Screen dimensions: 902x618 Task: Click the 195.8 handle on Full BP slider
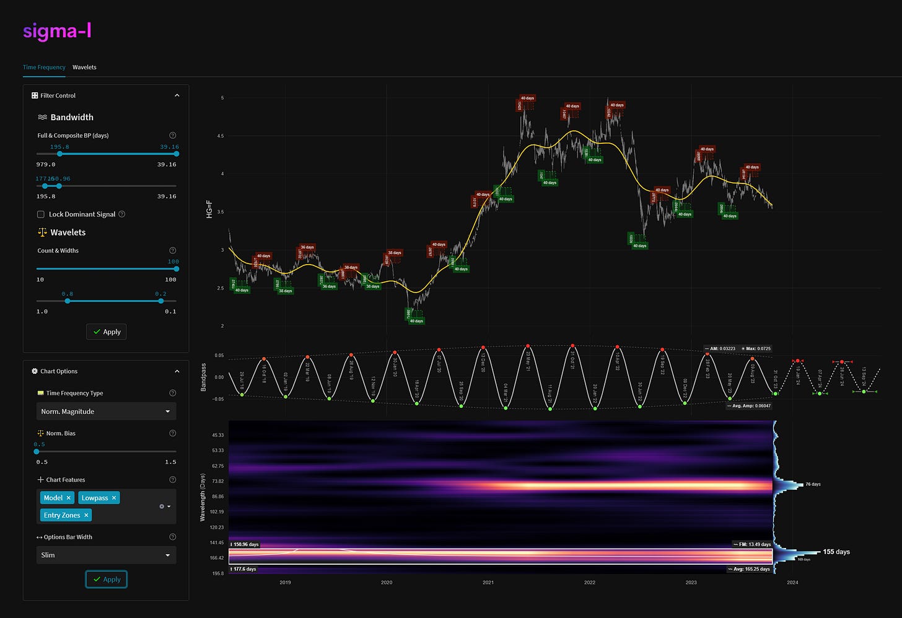click(59, 154)
